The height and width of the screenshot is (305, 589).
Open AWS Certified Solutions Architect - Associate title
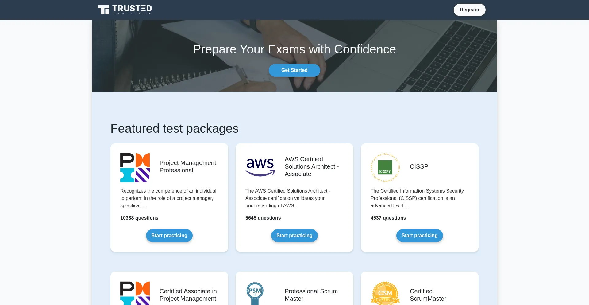(312, 166)
